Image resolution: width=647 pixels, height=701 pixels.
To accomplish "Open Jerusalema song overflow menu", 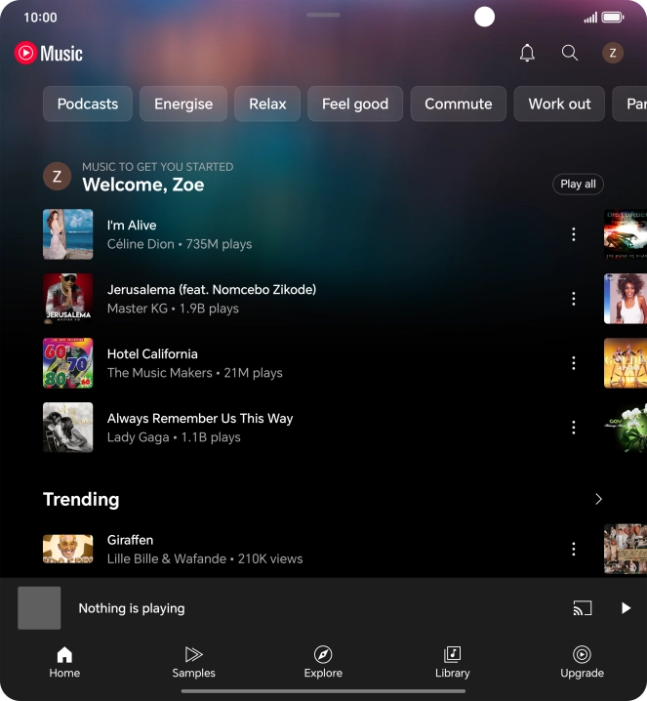I will [x=574, y=299].
